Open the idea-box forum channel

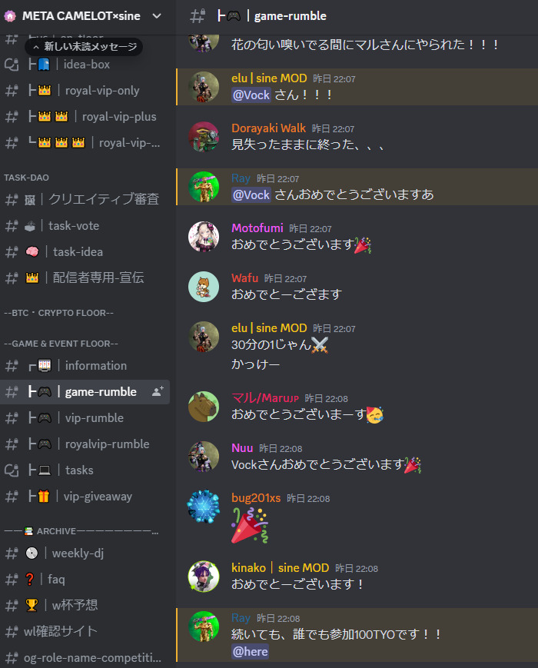pyautogui.click(x=85, y=65)
